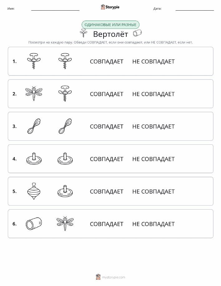Select СОВПАДАЕТ in row 3
Screen dimensions: 221x286
point(107,126)
